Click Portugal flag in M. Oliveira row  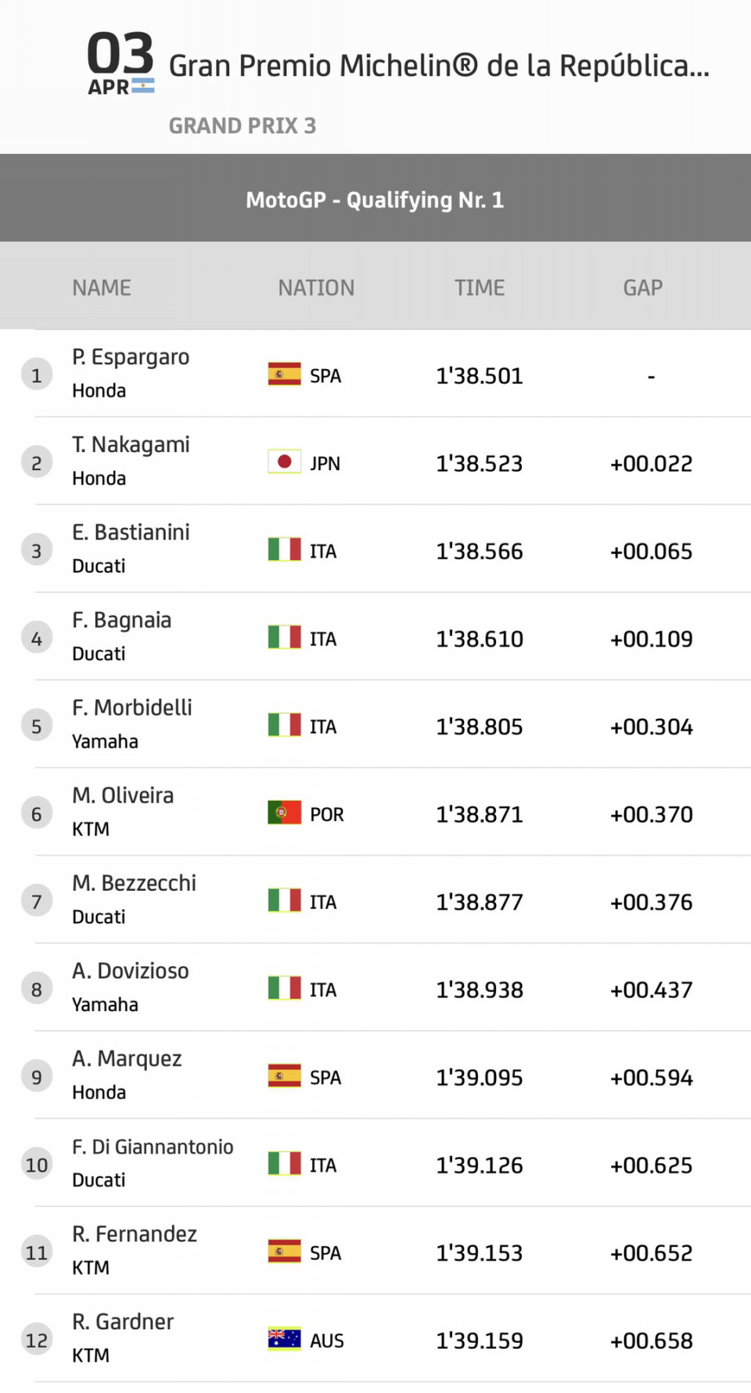tap(284, 813)
